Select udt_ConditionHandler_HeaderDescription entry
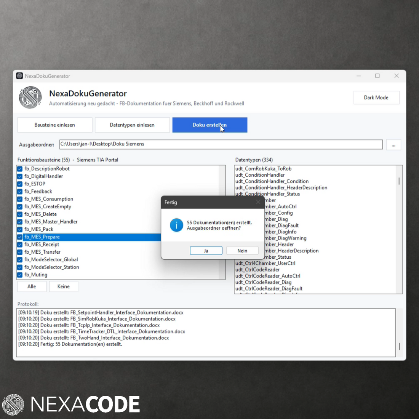The image size is (419, 419). tap(281, 187)
